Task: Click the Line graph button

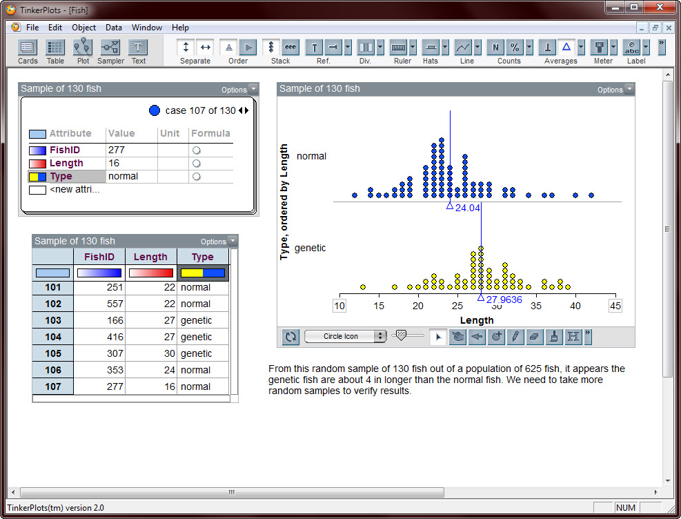Action: 463,47
